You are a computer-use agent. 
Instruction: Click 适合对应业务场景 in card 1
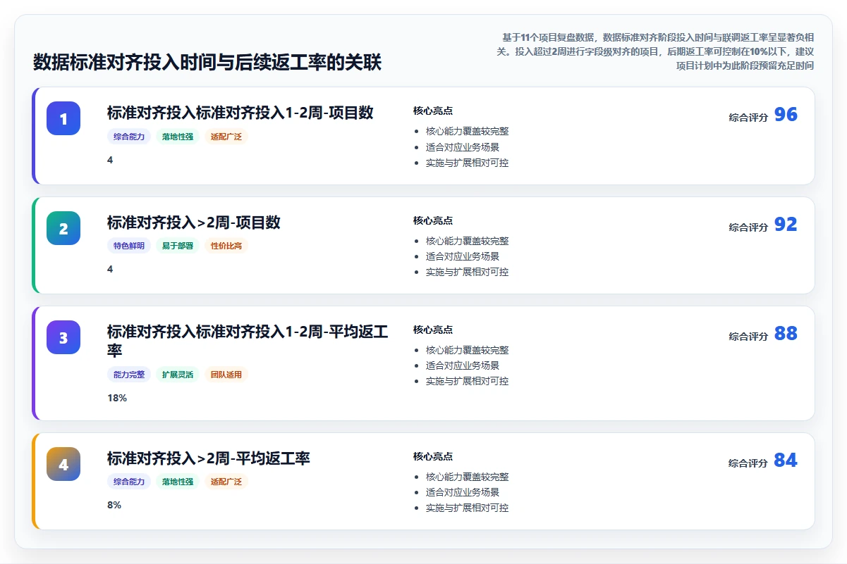tap(463, 147)
